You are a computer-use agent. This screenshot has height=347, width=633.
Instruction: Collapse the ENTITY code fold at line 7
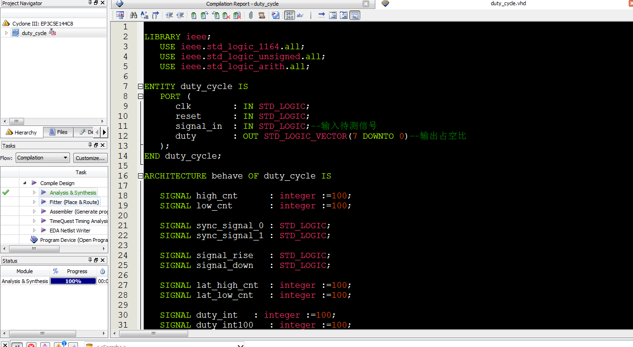click(140, 87)
